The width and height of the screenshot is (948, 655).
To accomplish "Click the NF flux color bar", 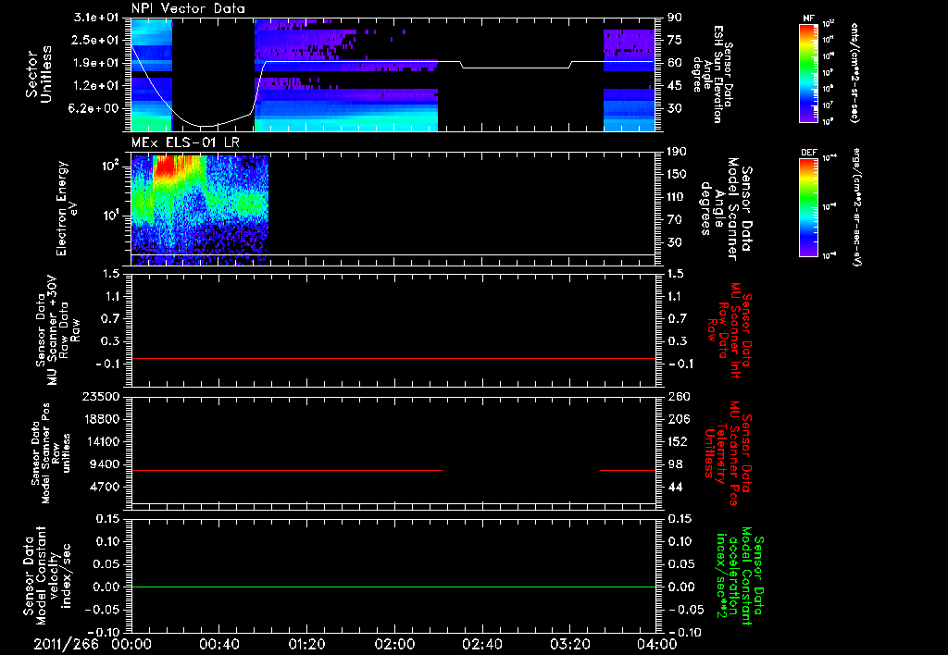I will pos(809,72).
